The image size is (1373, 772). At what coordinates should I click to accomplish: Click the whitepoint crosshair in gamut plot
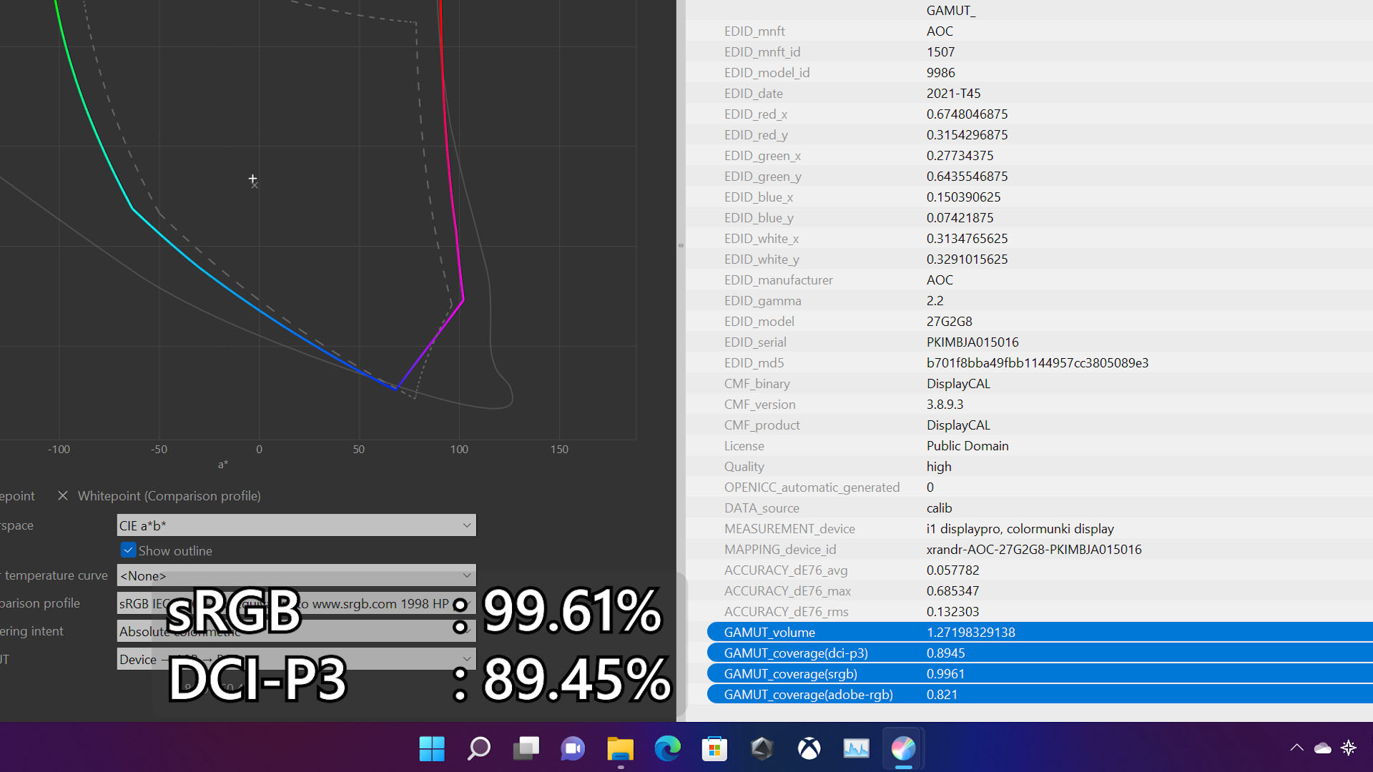coord(252,178)
